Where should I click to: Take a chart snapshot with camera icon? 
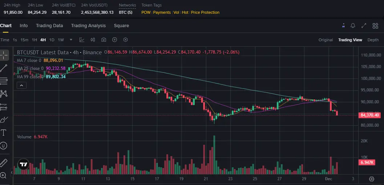tap(104, 40)
